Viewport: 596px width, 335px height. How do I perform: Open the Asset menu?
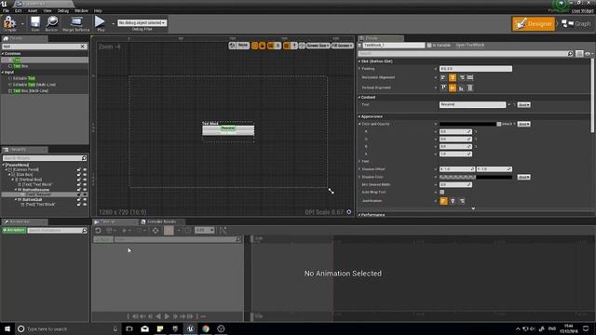click(x=33, y=10)
